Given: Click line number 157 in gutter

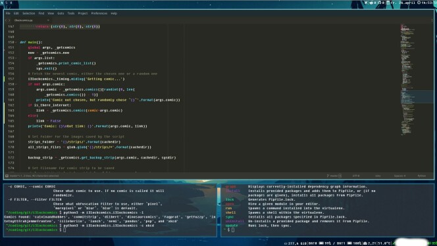Looking at the screenshot, I should (11, 79).
